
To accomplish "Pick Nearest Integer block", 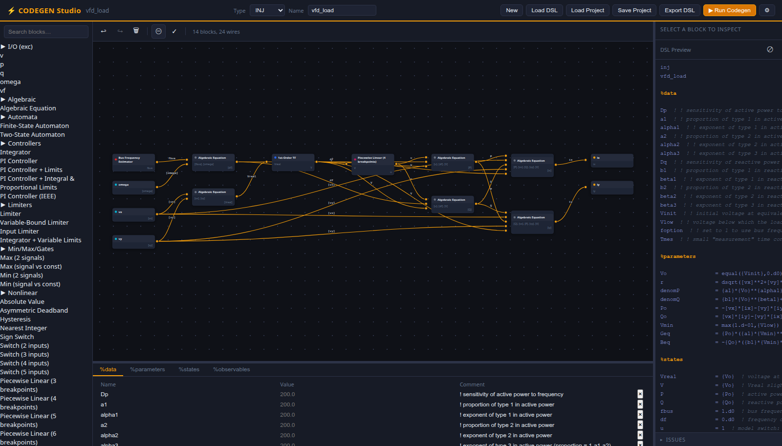I will (23, 328).
